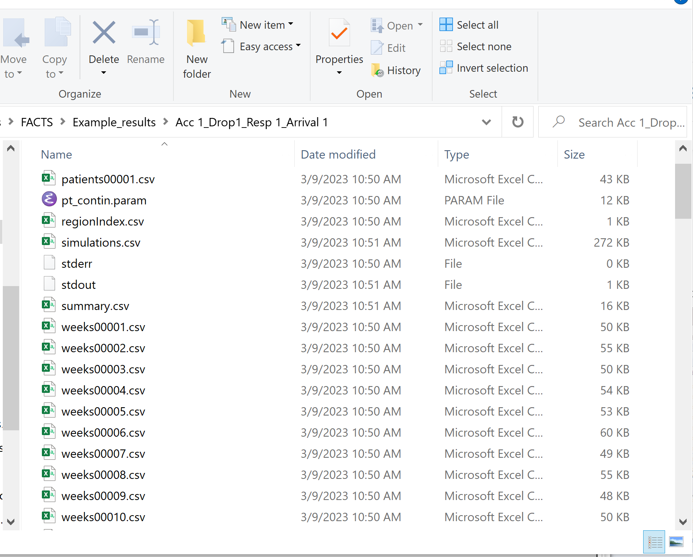The width and height of the screenshot is (693, 557).
Task: Expand the address bar history dropdown chevron
Action: pos(486,122)
